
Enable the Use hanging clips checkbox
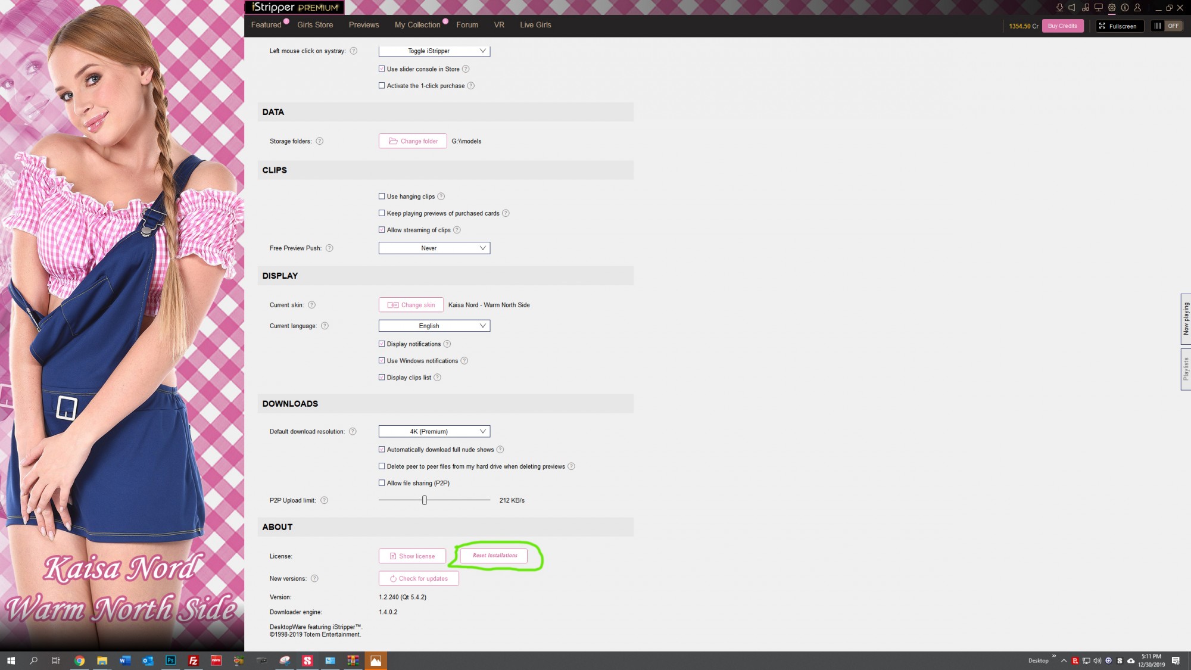[382, 197]
